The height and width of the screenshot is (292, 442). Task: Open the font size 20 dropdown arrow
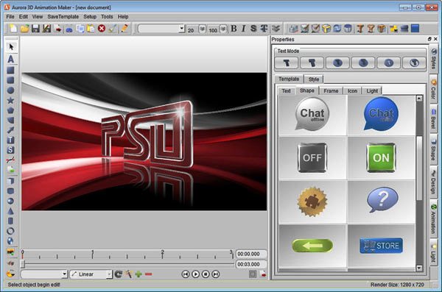[202, 29]
